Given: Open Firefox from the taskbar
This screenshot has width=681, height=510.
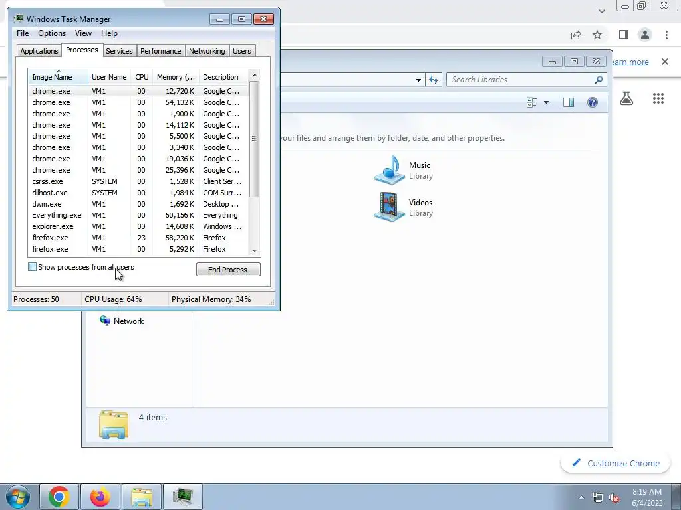Looking at the screenshot, I should tap(100, 497).
